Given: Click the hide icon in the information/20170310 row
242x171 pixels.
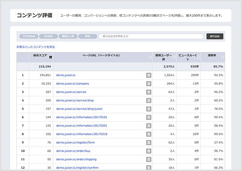Looking at the screenshot, I should tap(149, 134).
